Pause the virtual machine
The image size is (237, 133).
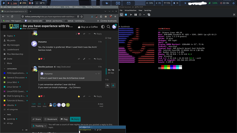point(136,15)
